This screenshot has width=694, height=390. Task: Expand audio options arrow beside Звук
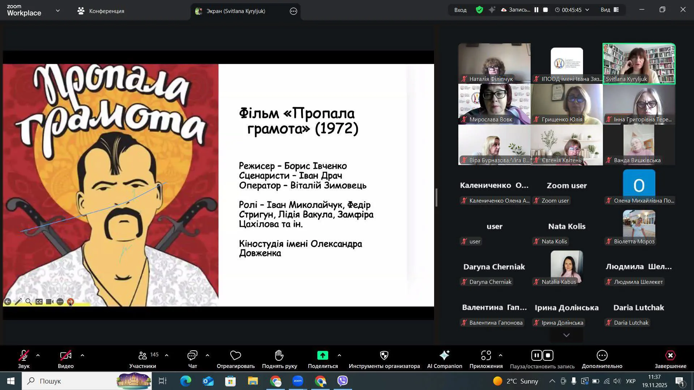point(38,356)
